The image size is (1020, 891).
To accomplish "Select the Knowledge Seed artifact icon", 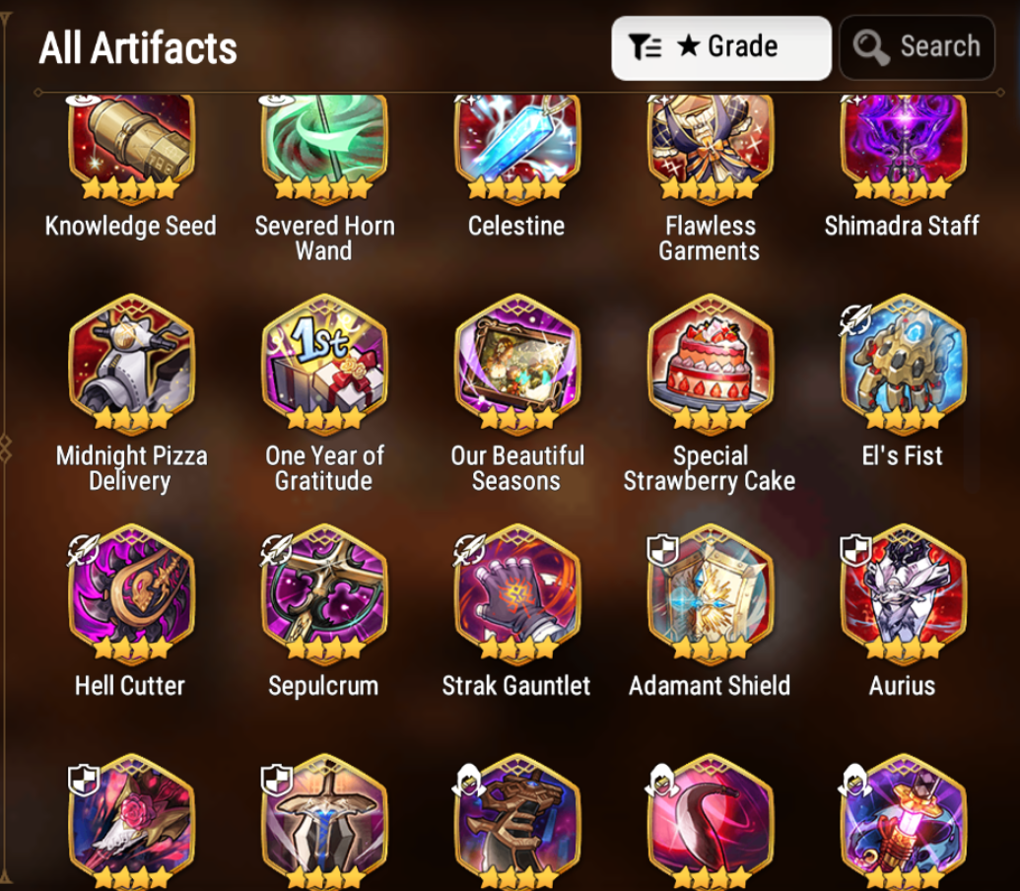I will [x=131, y=144].
